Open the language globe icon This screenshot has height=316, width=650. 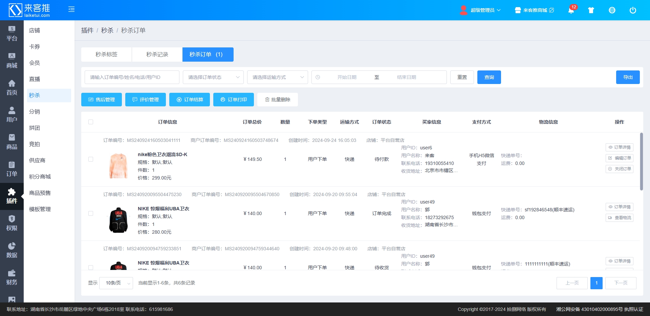tap(612, 10)
